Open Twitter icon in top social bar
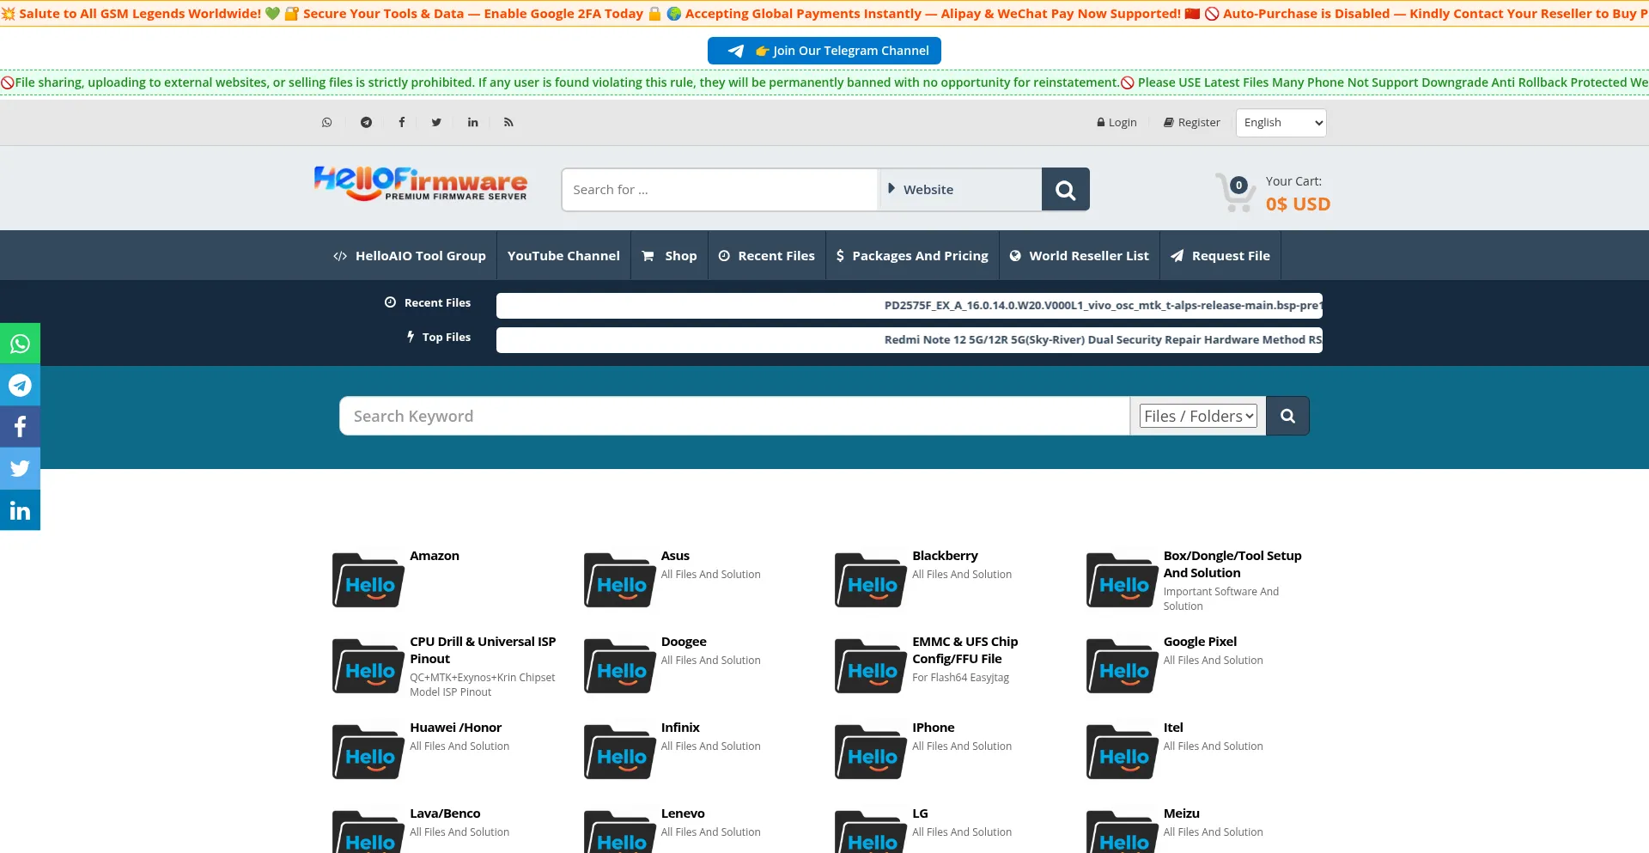1649x853 pixels. [x=436, y=123]
